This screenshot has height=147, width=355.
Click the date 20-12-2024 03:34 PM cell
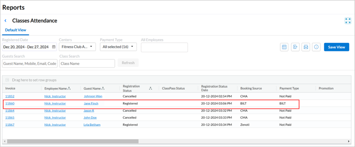(x=216, y=124)
